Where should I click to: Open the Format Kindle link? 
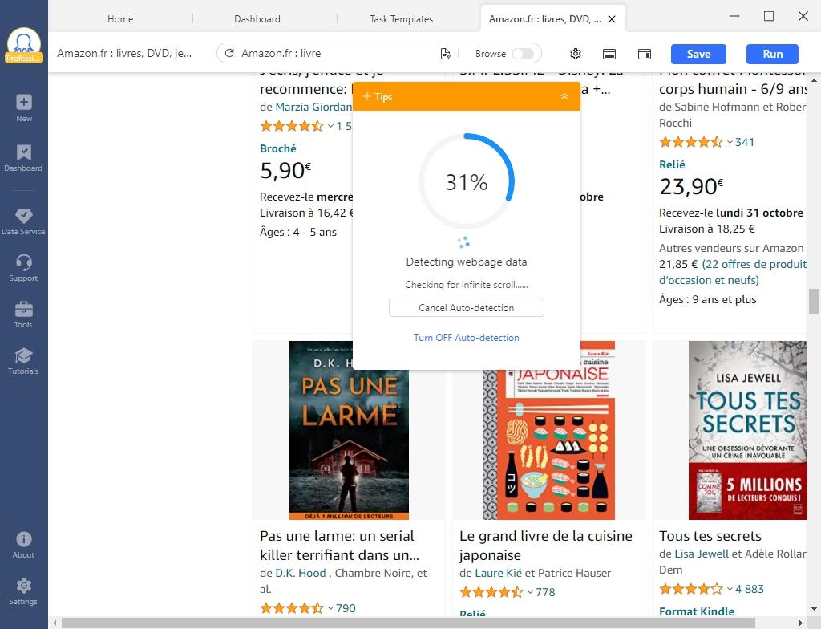coord(697,611)
